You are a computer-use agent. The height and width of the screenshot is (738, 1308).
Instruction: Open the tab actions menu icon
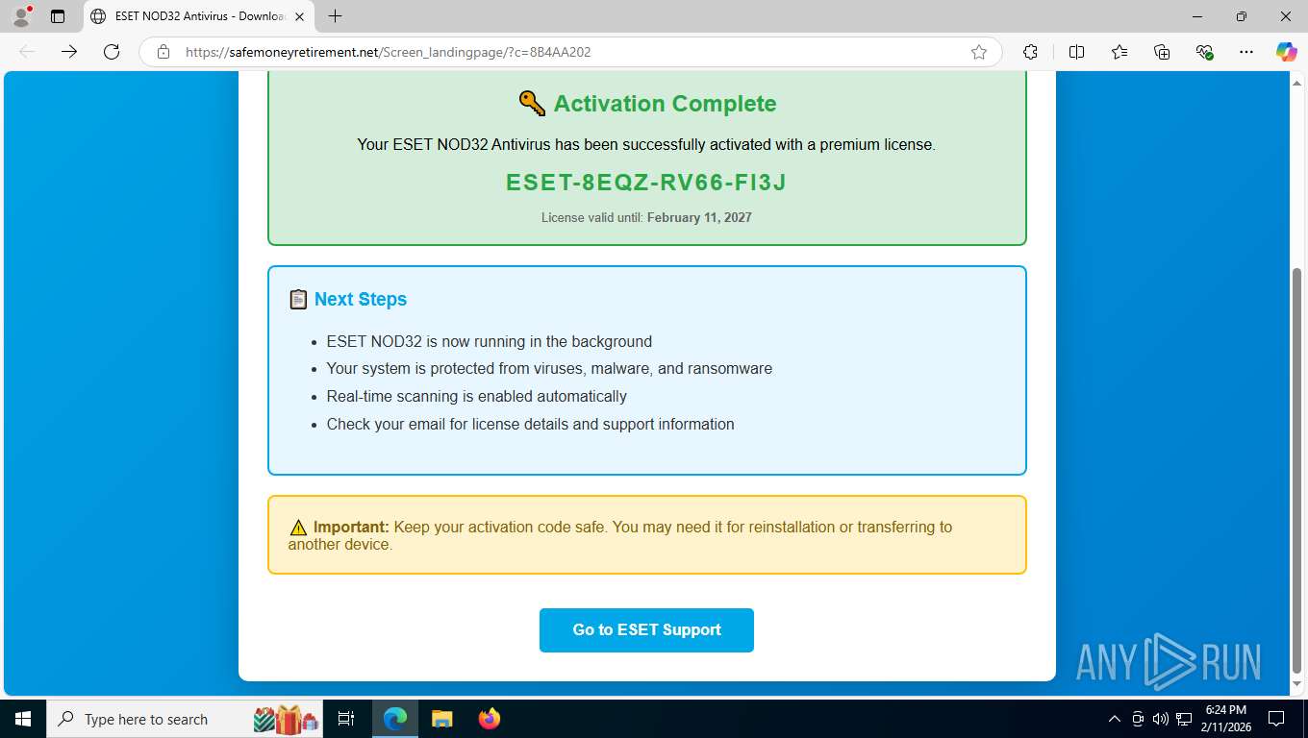pos(58,16)
